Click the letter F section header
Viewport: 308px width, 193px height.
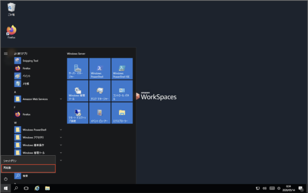pyautogui.click(x=15, y=107)
